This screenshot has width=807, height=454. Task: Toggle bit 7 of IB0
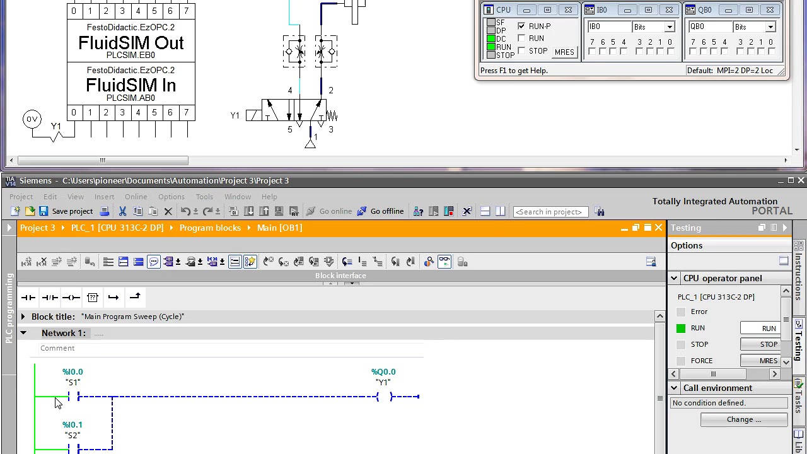point(592,51)
